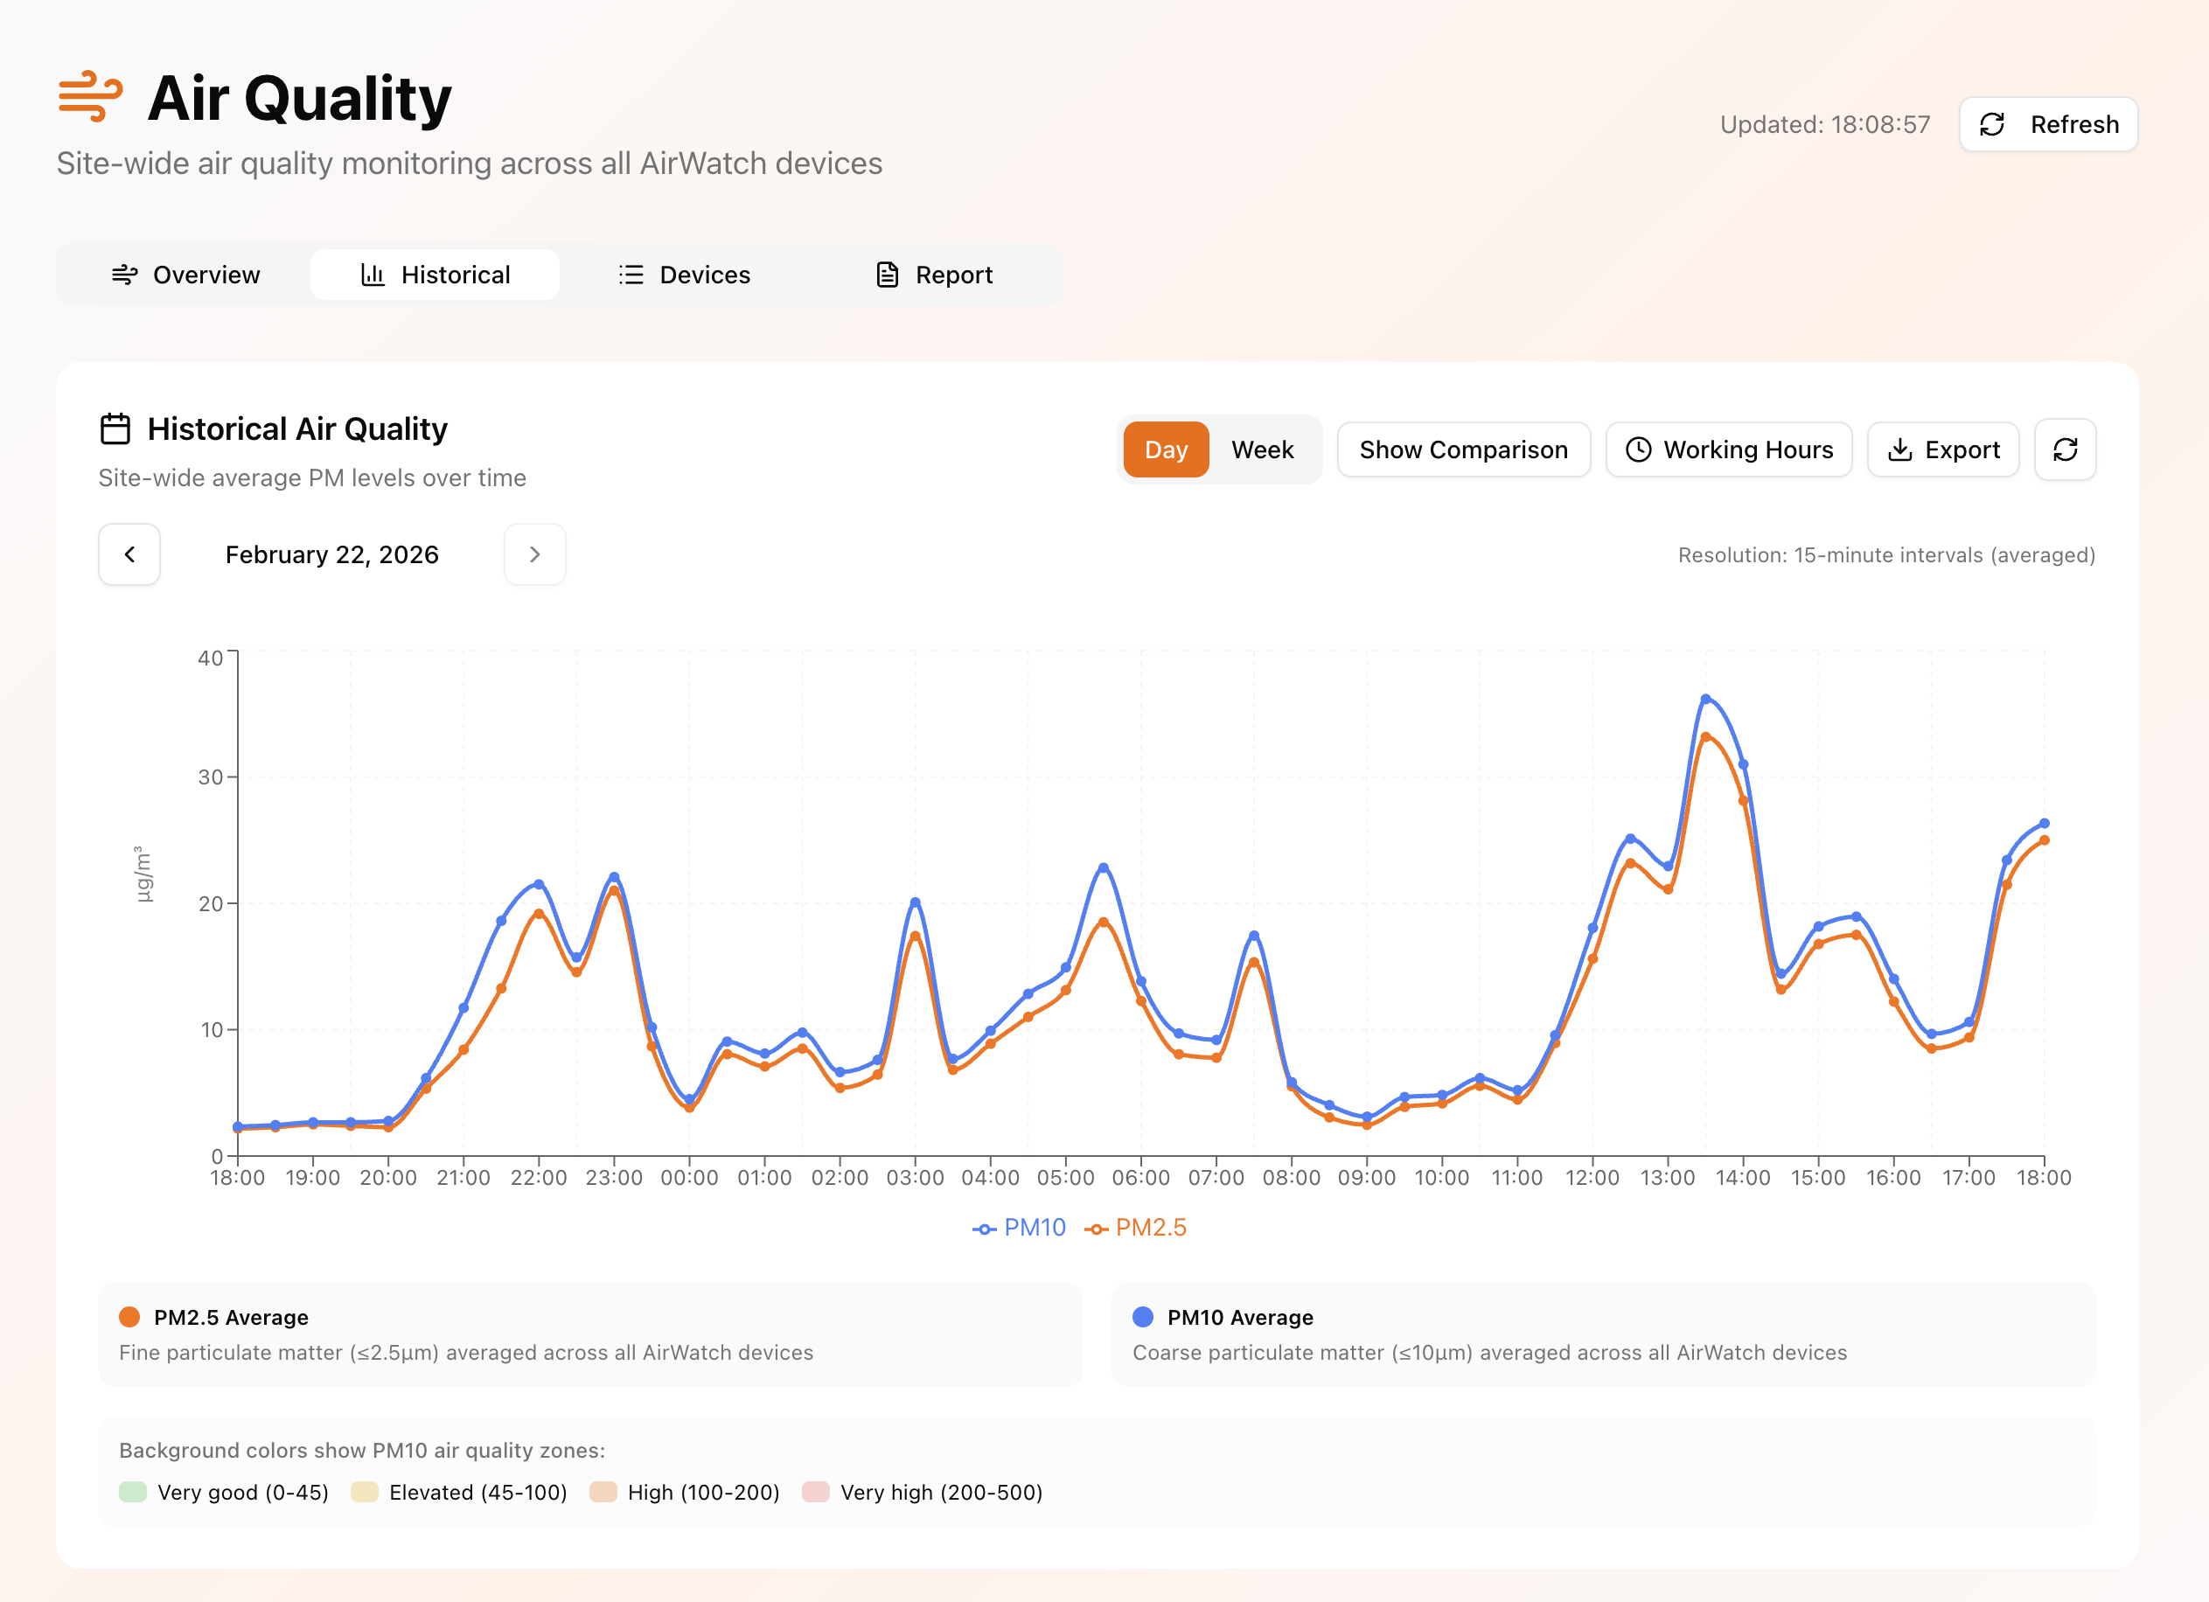Click the PM10 peak point near 13:30

(1705, 700)
